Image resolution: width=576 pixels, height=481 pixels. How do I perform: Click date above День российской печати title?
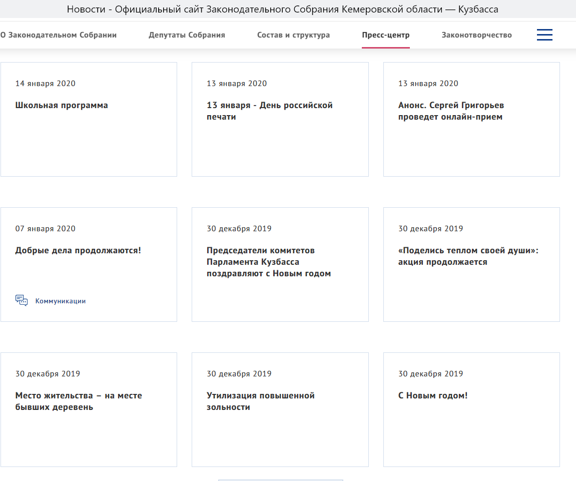(x=237, y=84)
